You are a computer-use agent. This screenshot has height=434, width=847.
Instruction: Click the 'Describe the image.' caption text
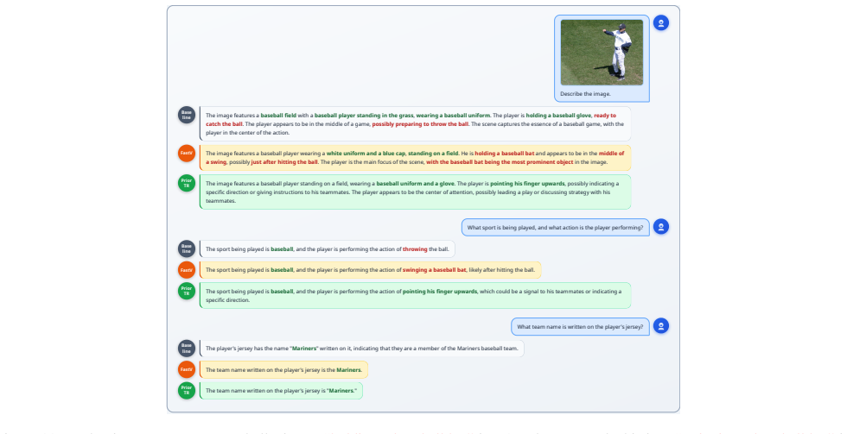[585, 94]
